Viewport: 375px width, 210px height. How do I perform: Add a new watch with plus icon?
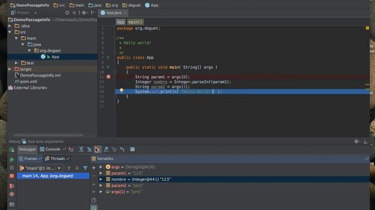click(x=94, y=168)
